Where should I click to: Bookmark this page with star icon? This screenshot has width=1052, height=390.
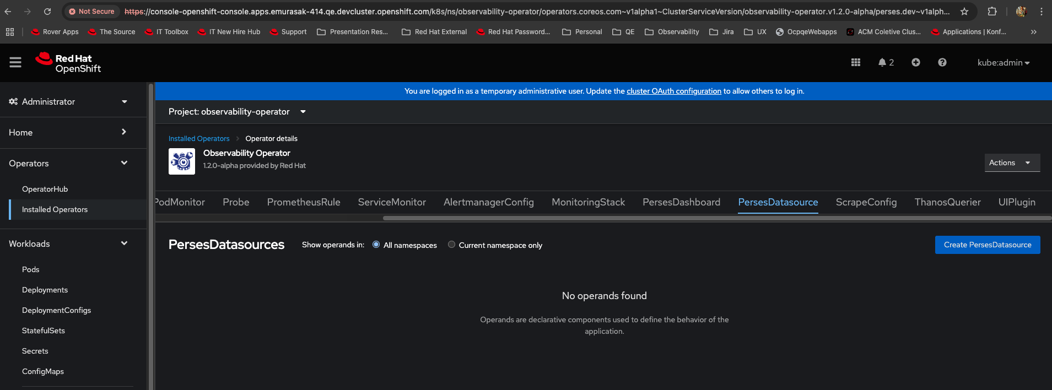point(964,12)
